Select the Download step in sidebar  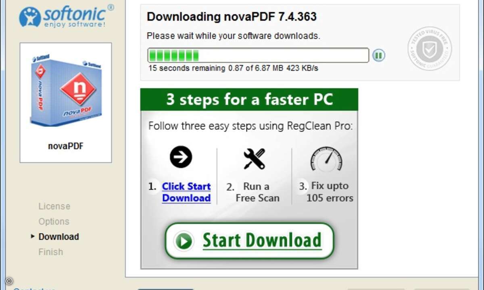(x=58, y=237)
